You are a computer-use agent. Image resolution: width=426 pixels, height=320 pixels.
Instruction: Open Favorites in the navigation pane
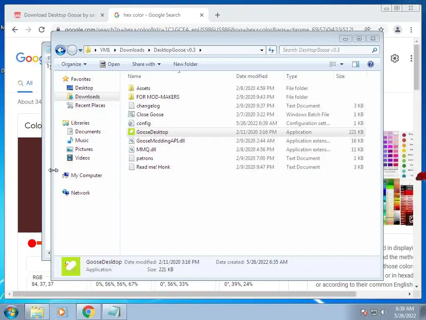77,79
